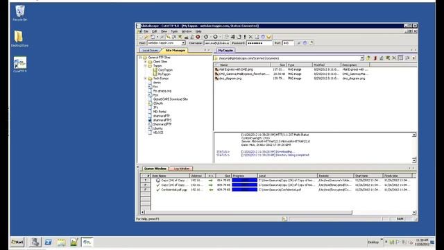This screenshot has width=444, height=250.
Task: Click the Item Name queue column header
Action: click(x=170, y=176)
